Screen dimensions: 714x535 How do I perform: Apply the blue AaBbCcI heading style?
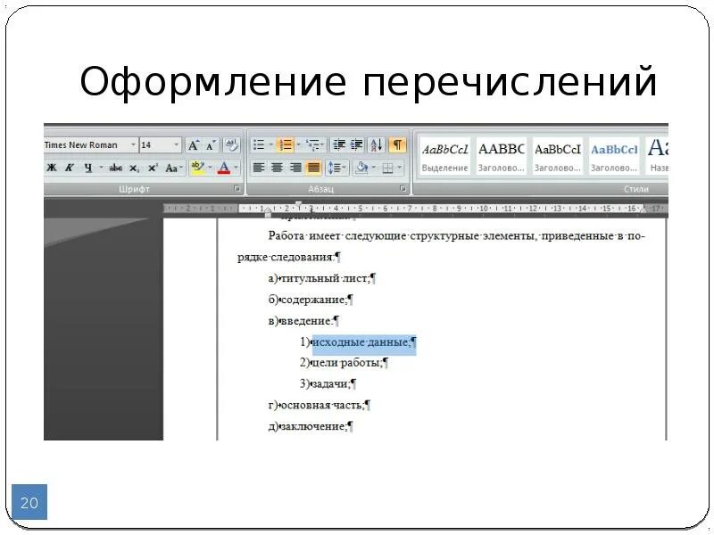click(614, 157)
